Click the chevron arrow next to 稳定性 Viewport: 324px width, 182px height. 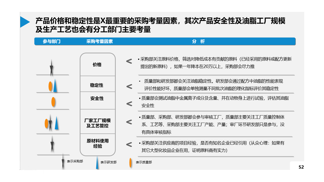[129, 86]
